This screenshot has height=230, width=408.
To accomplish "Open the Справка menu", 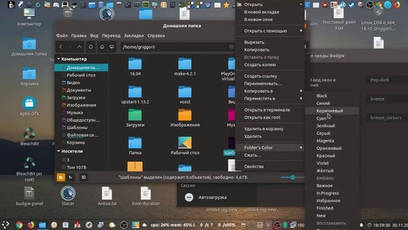I will (156, 36).
